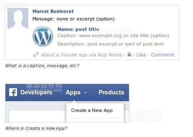Viewport: 193px width, 137px height.
Task: Open the Products menu
Action: pyautogui.click(x=111, y=92)
